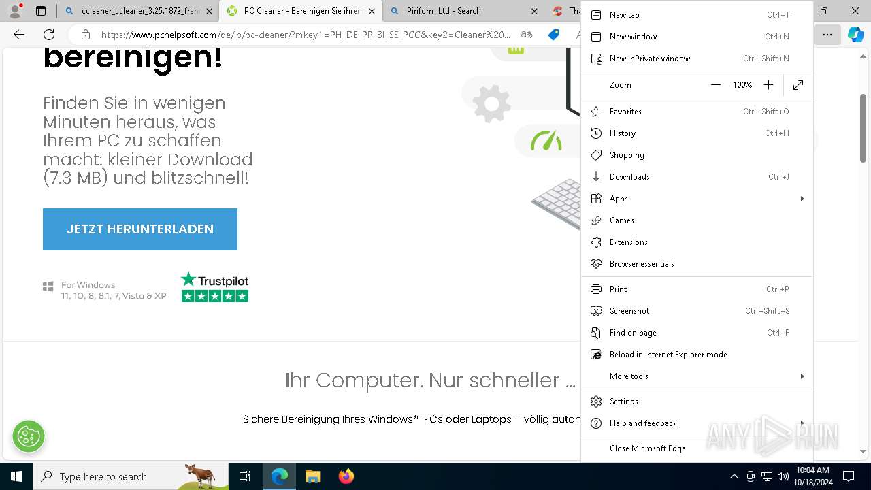Open Downloads from the menu
871x490 pixels.
(697, 177)
